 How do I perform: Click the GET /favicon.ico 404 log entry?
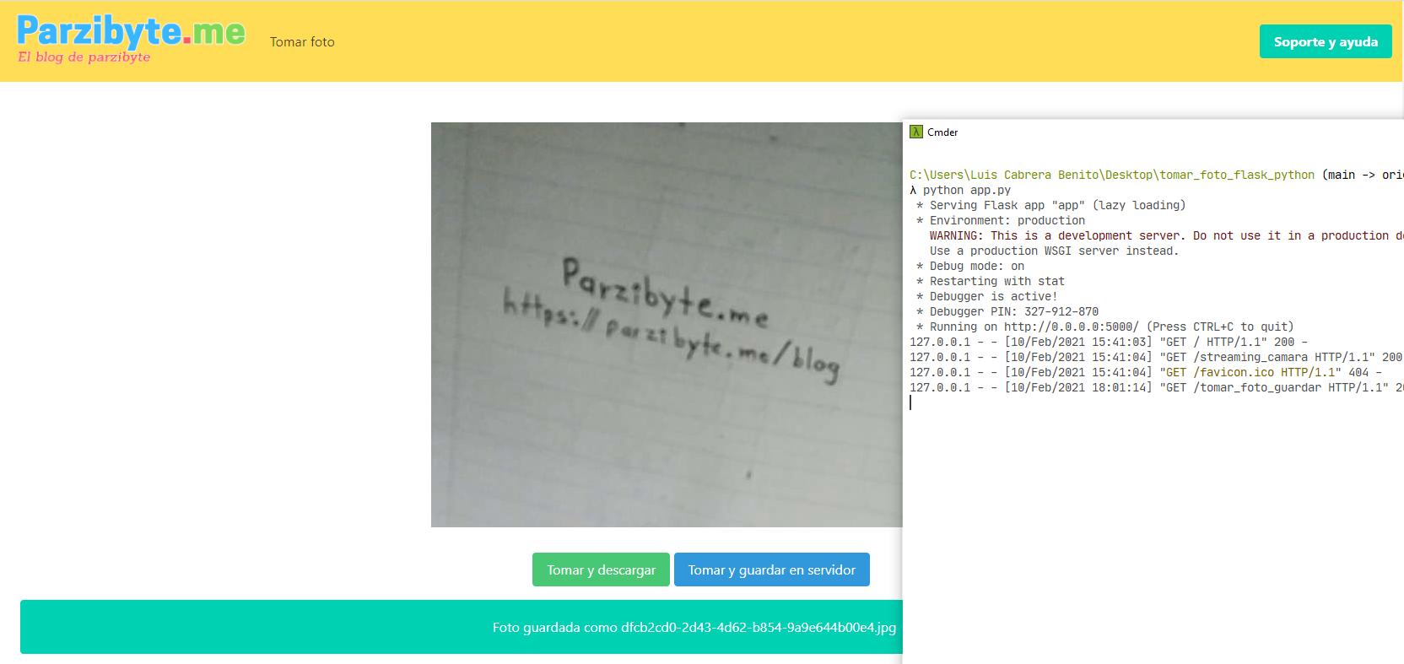coord(1146,372)
